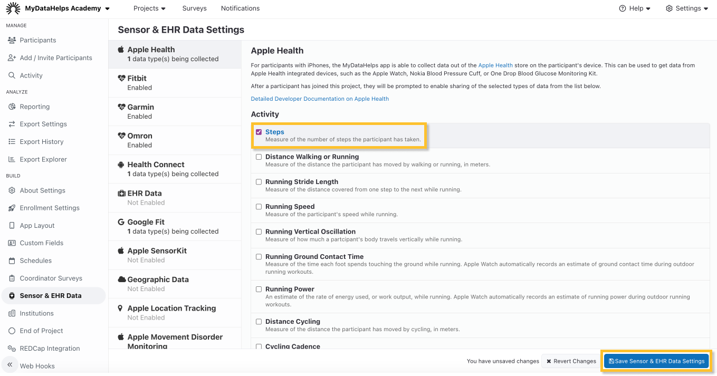The image size is (717, 376).
Task: Collapse sidebar using double chevron icon
Action: (x=9, y=365)
